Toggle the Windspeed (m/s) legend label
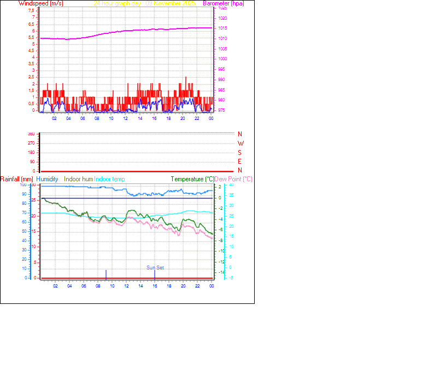 41,3
